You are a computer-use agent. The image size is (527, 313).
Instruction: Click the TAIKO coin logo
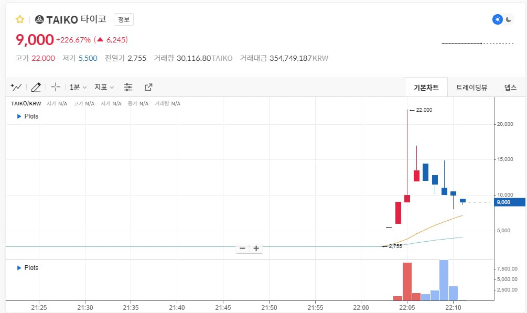[39, 19]
